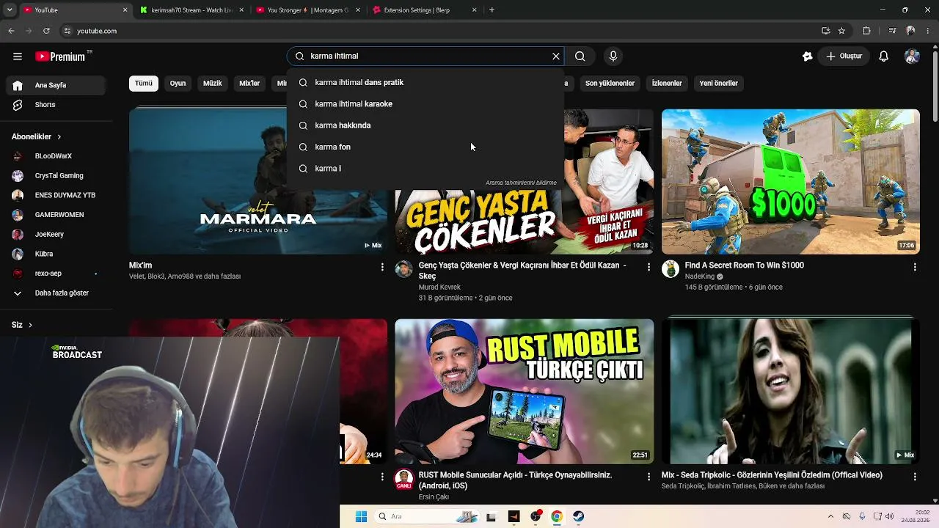
Task: Open GAMERWOMEN channel subscription
Action: 56,215
